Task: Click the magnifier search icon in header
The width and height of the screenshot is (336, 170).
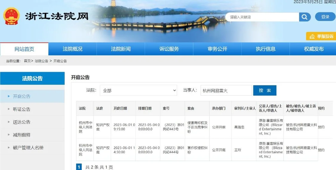Action: 304,17
